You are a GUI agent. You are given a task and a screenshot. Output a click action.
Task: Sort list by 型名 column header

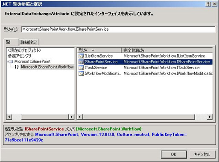click(x=99, y=50)
